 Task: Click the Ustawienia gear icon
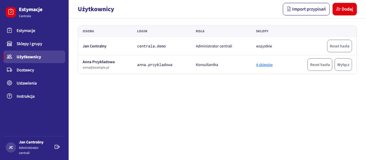click(x=9, y=83)
